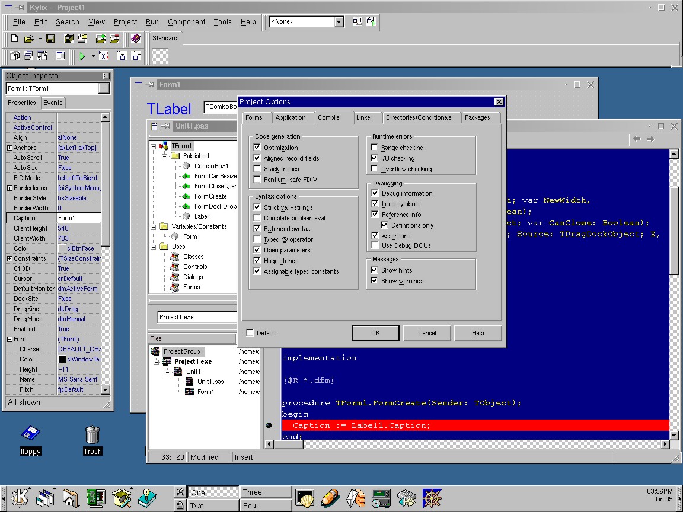Click the Add file to project icon
Screen dimensions: 683x512
click(101, 39)
